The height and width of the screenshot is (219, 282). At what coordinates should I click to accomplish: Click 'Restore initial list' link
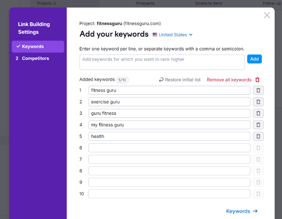[x=183, y=80]
